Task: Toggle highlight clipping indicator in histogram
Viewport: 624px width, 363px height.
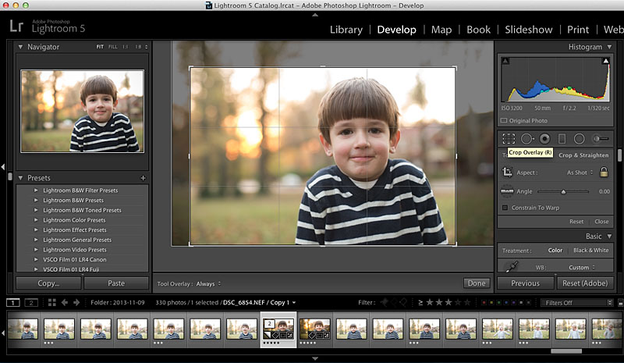Action: click(x=606, y=61)
